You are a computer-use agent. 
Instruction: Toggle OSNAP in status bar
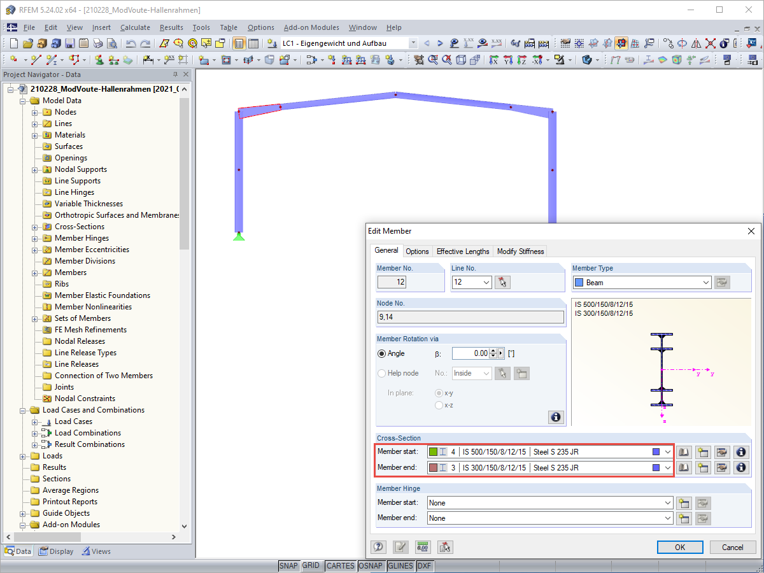point(371,566)
